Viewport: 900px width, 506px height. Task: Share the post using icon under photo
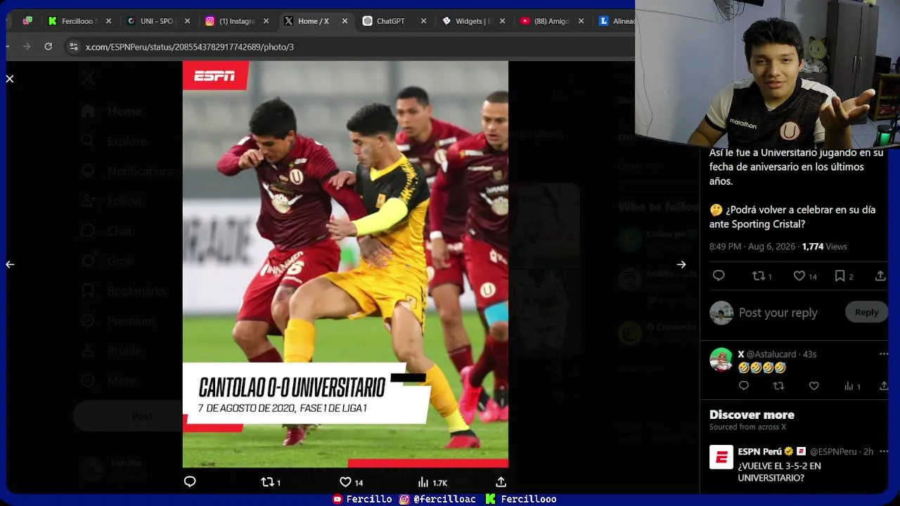(501, 482)
